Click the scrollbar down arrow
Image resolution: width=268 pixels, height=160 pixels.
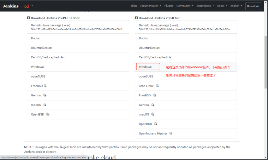click(266, 158)
